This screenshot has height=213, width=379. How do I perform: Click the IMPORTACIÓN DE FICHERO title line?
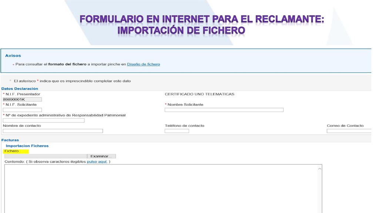(x=181, y=30)
